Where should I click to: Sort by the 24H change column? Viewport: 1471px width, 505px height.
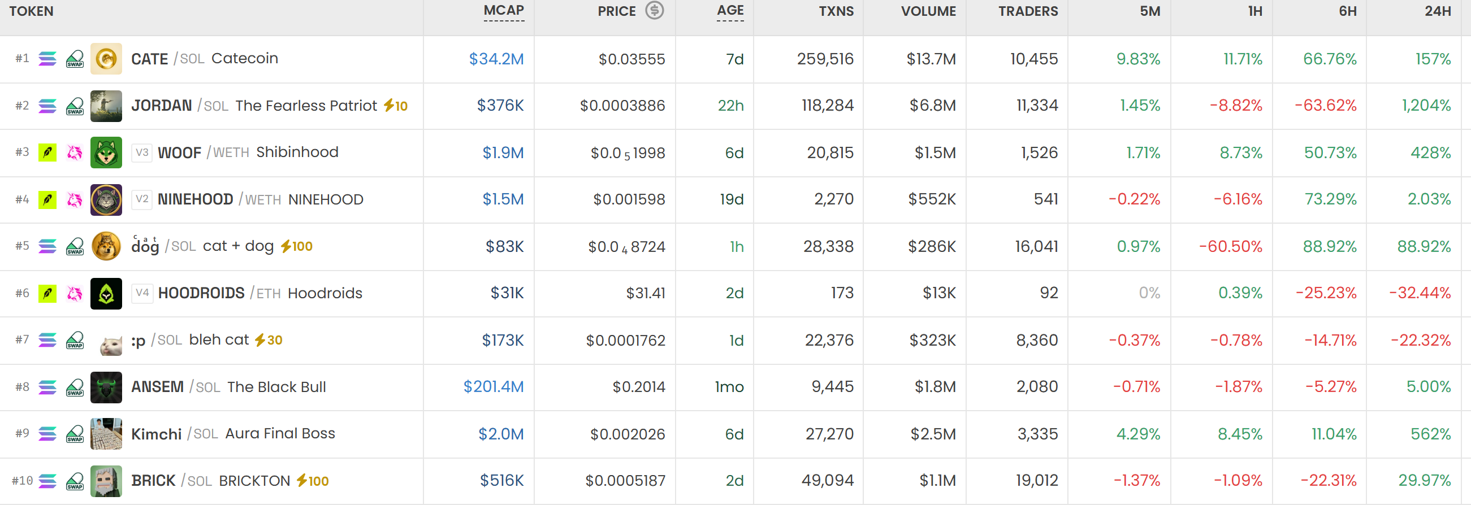click(x=1437, y=11)
